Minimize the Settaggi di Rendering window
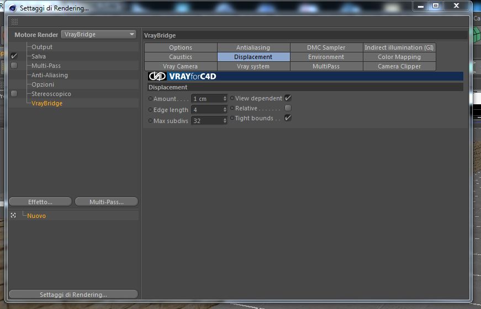This screenshot has width=481, height=309. click(x=421, y=6)
